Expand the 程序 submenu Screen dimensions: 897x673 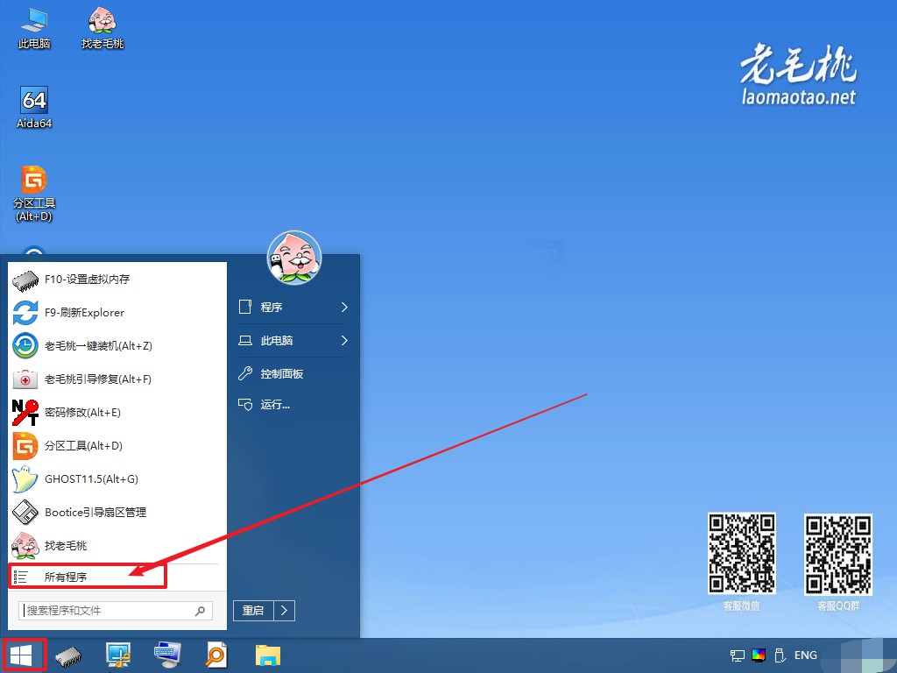coord(293,308)
